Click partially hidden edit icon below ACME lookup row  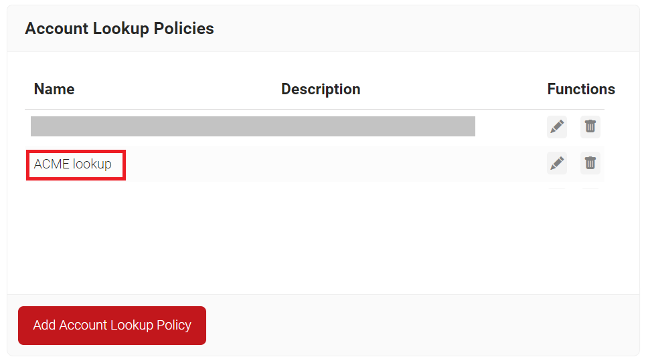pyautogui.click(x=556, y=188)
